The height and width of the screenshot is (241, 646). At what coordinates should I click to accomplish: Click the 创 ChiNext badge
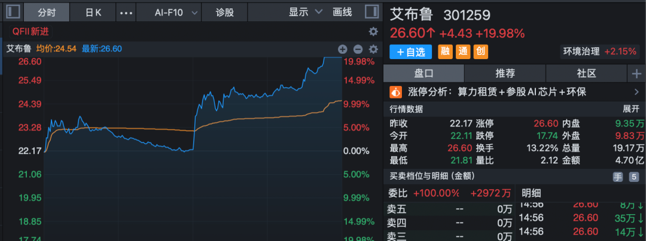click(480, 52)
